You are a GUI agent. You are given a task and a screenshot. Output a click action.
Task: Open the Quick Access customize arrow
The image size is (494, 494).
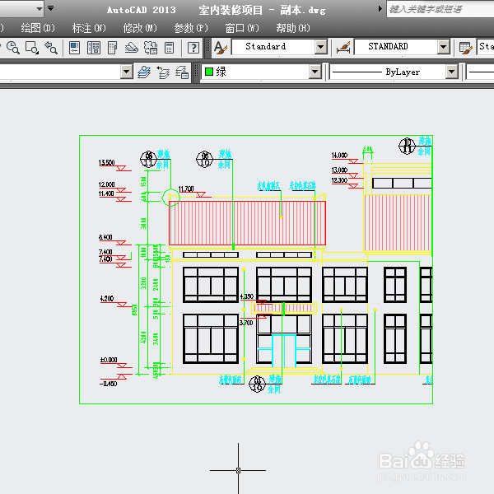[50, 8]
